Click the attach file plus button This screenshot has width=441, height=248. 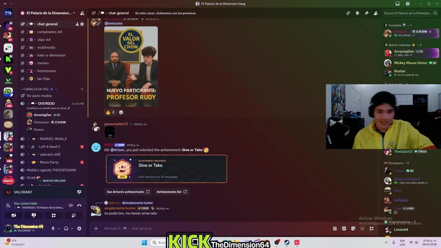click(x=96, y=228)
